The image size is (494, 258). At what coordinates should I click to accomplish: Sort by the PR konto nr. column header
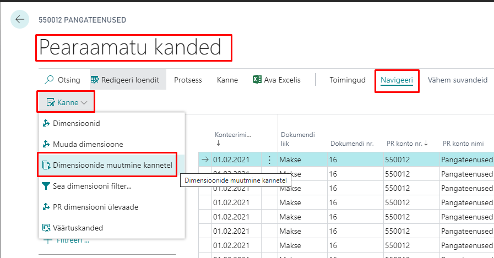(406, 144)
